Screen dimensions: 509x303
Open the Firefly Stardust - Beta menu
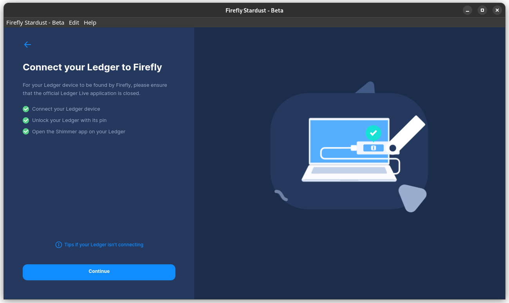point(35,22)
